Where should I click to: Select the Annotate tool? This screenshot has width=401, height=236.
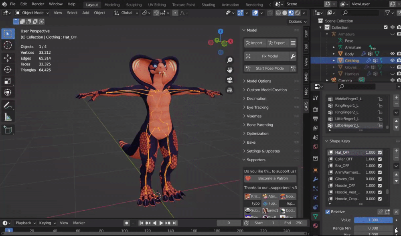8,105
